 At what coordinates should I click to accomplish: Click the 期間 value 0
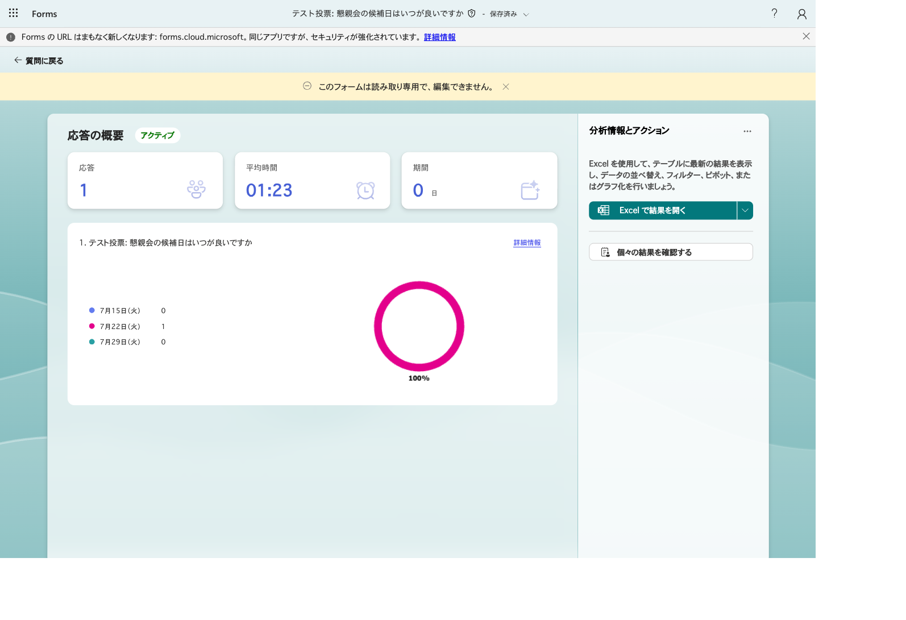[418, 190]
